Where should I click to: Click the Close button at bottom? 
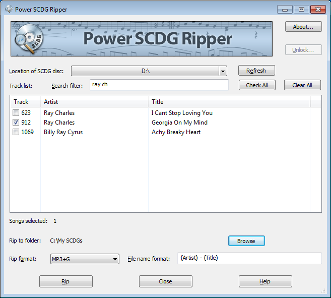165,281
